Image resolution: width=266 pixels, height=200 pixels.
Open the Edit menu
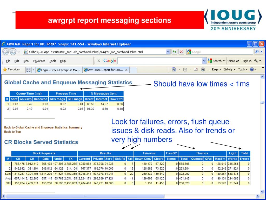pyautogui.click(x=17, y=61)
